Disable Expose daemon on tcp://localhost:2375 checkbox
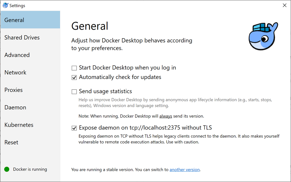 (74, 128)
